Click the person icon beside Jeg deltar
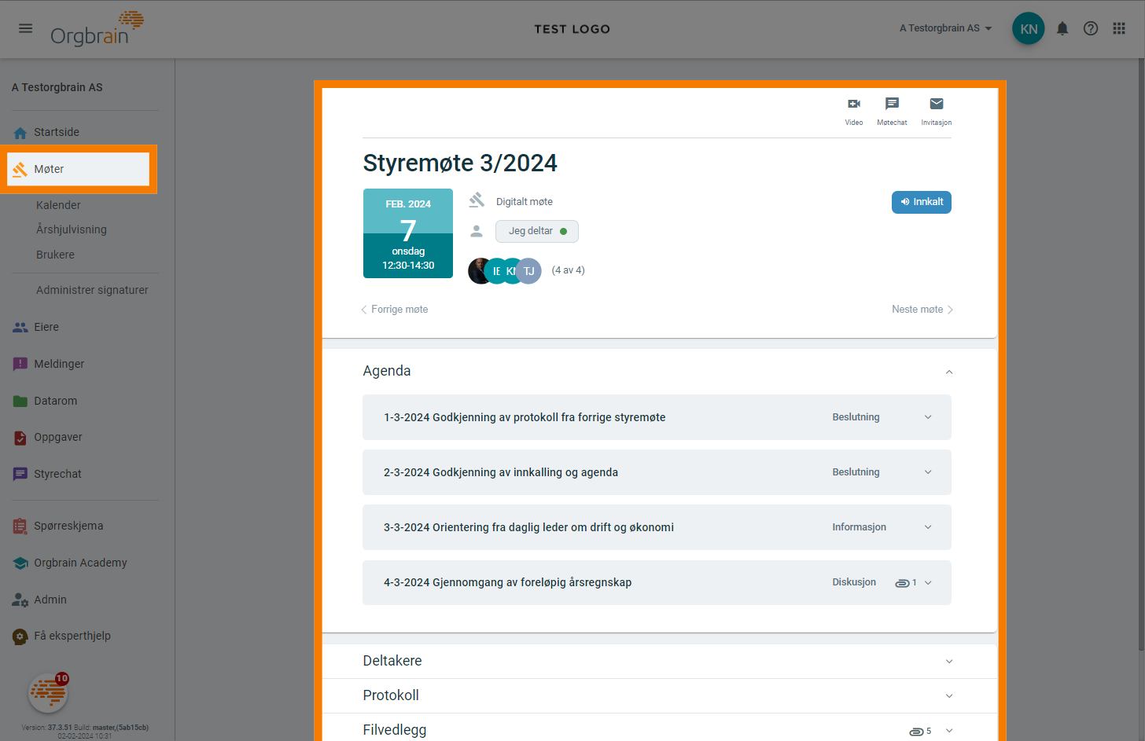Viewport: 1145px width, 741px height. [477, 231]
